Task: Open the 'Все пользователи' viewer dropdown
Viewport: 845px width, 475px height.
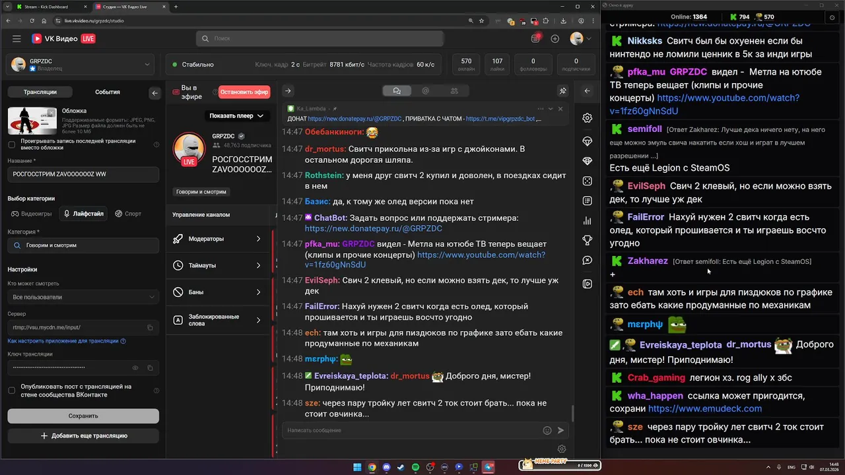Action: pos(83,297)
